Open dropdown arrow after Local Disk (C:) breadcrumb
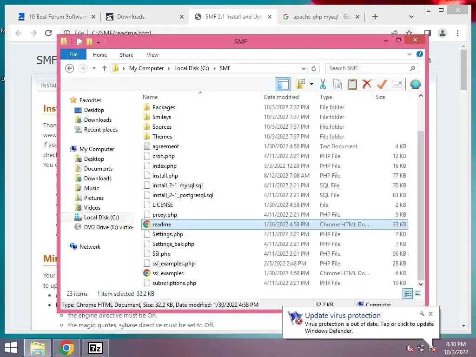Viewport: 476px width, 357px height. [x=215, y=68]
